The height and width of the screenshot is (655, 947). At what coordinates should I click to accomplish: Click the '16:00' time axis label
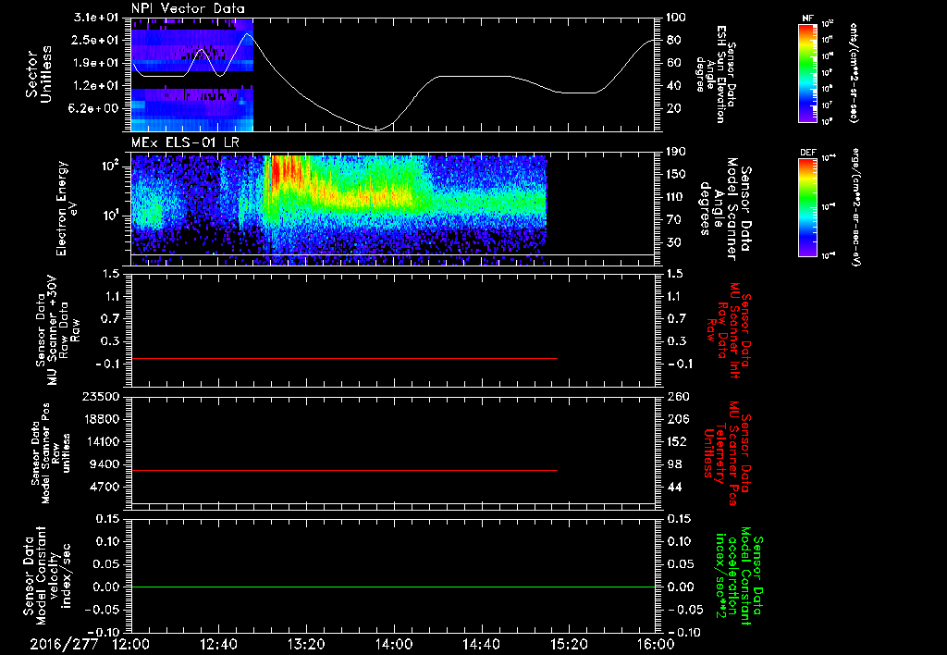click(656, 644)
